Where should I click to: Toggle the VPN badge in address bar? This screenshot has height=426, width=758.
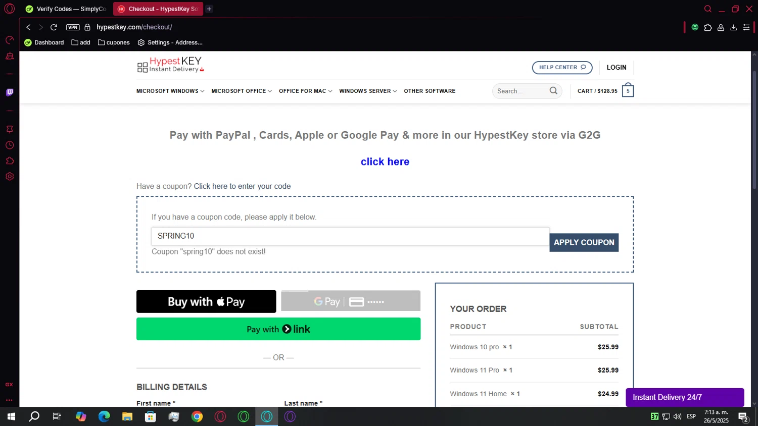(x=73, y=27)
